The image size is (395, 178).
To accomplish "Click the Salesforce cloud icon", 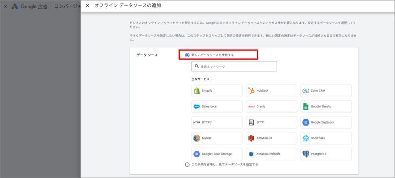I will click(x=197, y=107).
